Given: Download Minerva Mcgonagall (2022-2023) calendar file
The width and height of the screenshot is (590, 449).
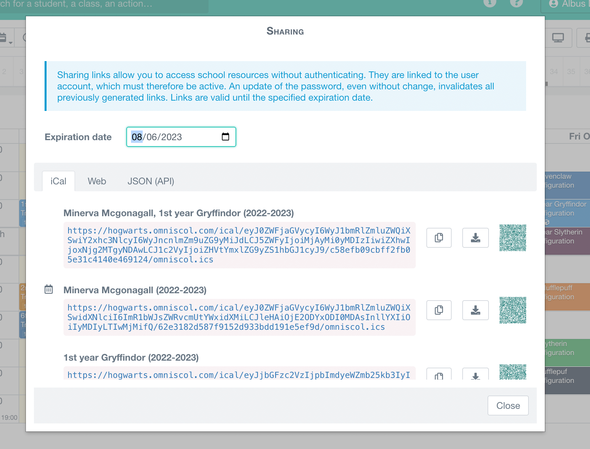Looking at the screenshot, I should point(475,310).
